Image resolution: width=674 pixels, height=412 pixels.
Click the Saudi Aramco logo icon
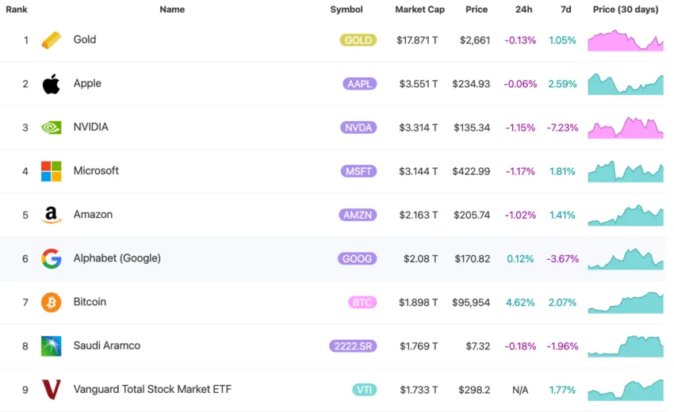[51, 346]
